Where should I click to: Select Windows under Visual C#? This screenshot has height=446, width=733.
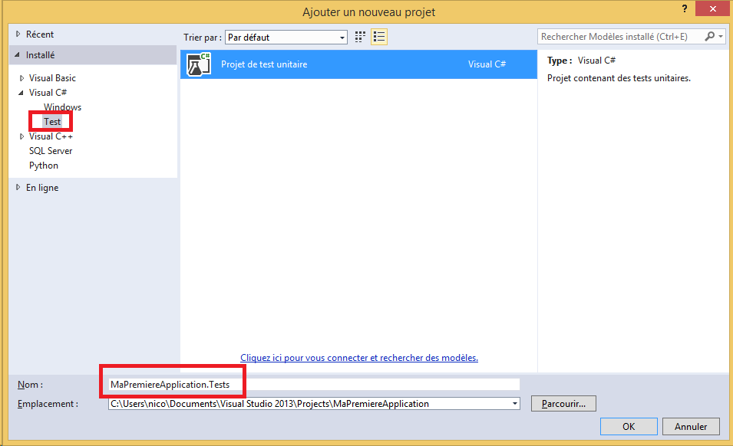pyautogui.click(x=63, y=107)
